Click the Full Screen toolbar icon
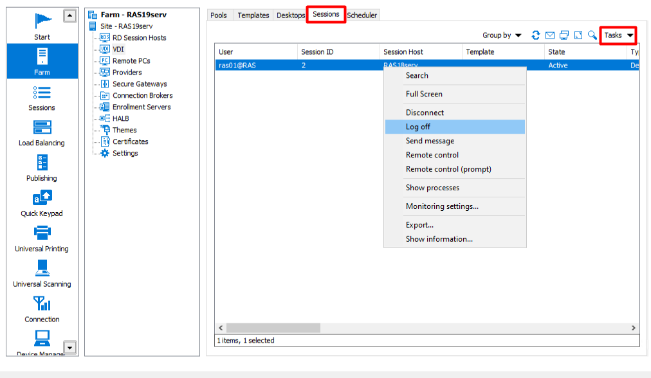This screenshot has height=378, width=651. tap(578, 35)
